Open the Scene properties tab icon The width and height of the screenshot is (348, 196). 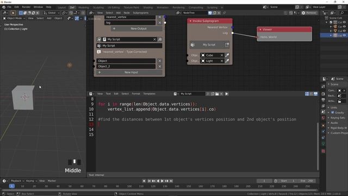pos(323,112)
